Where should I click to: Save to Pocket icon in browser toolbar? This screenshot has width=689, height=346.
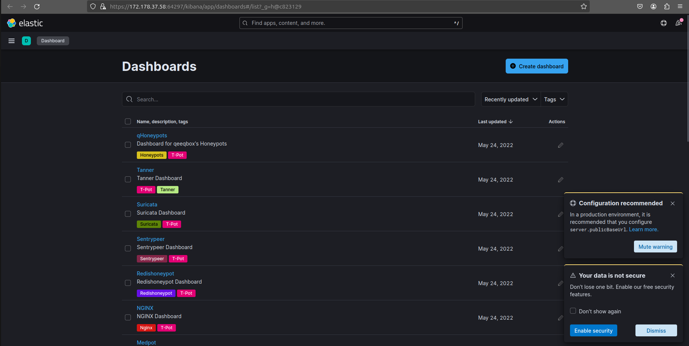point(640,6)
